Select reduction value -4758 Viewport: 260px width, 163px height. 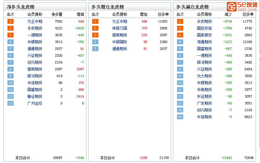pyautogui.click(x=227, y=21)
